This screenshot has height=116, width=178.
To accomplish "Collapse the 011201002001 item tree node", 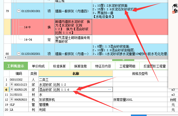I will (19, 54).
